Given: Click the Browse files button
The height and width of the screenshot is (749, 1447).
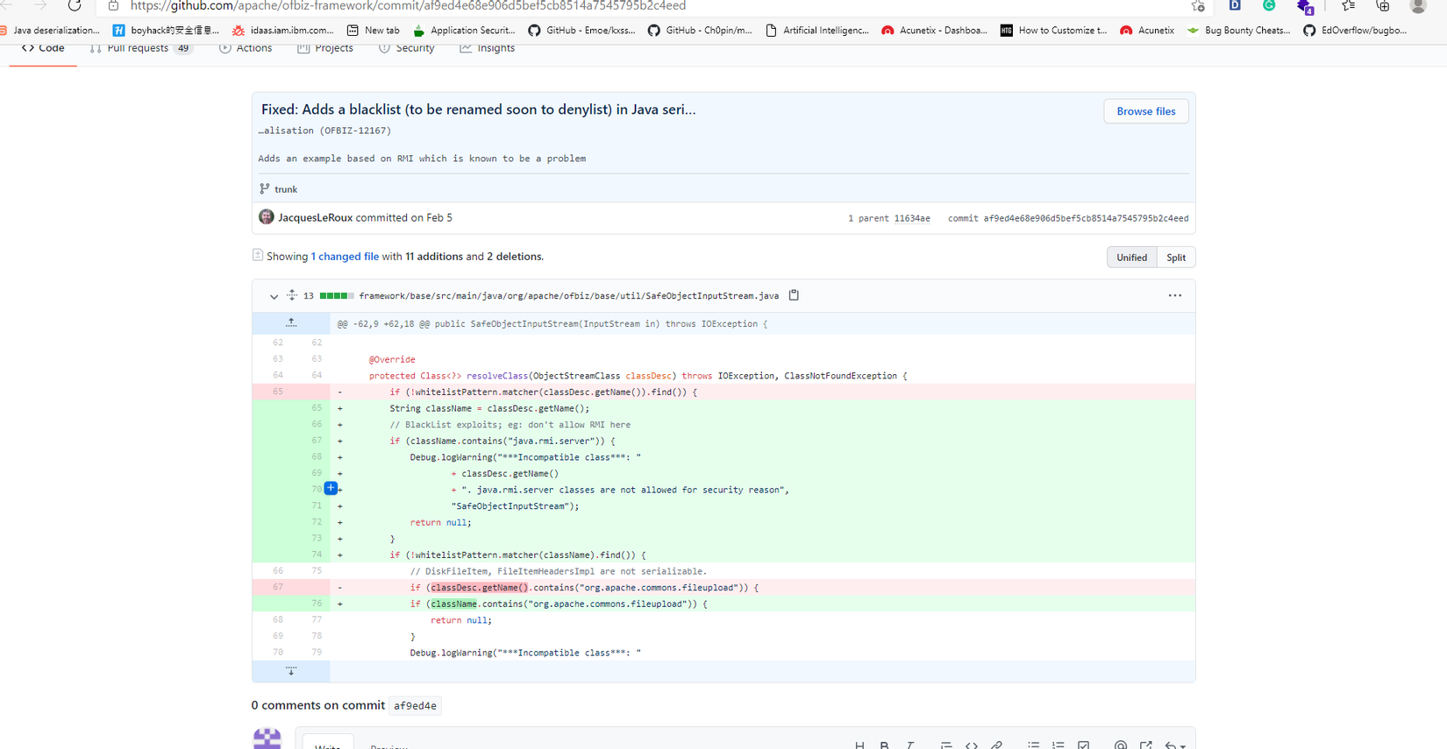Looking at the screenshot, I should (x=1145, y=111).
